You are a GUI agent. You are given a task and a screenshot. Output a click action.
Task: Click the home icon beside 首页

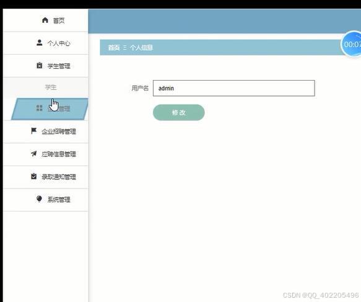(45, 20)
